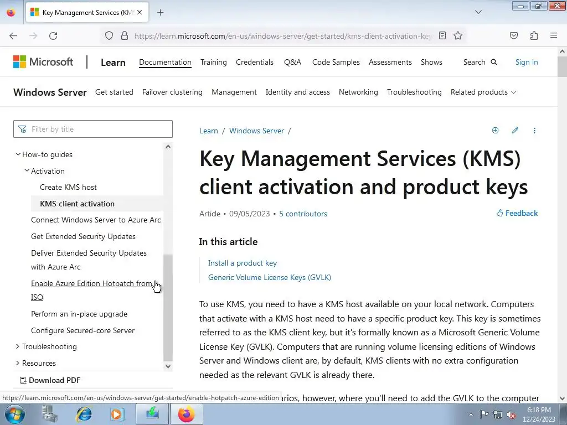This screenshot has width=567, height=425.
Task: Show hidden system tray icons
Action: 471,414
